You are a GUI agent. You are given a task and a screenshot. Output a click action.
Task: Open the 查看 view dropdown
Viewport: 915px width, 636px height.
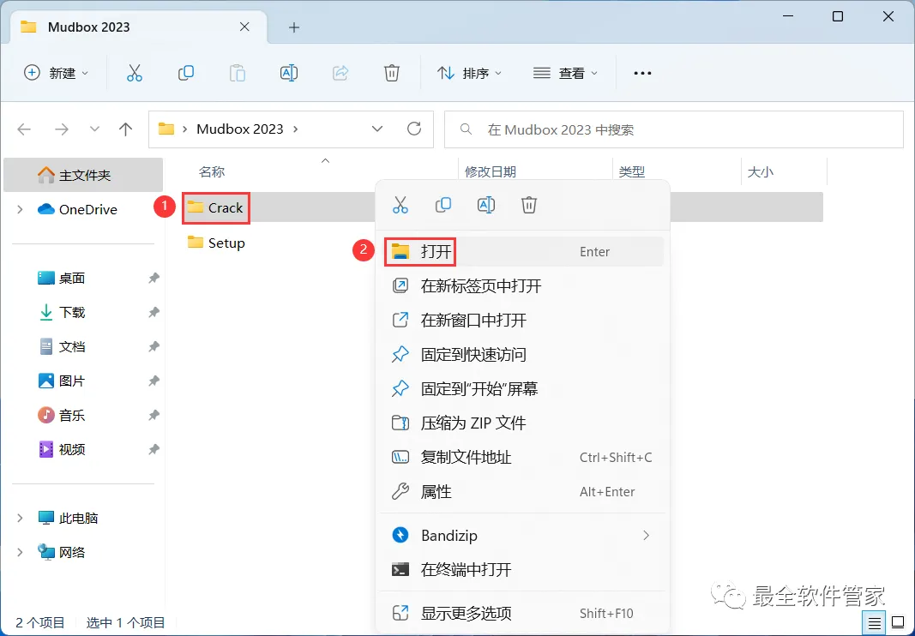pos(565,73)
